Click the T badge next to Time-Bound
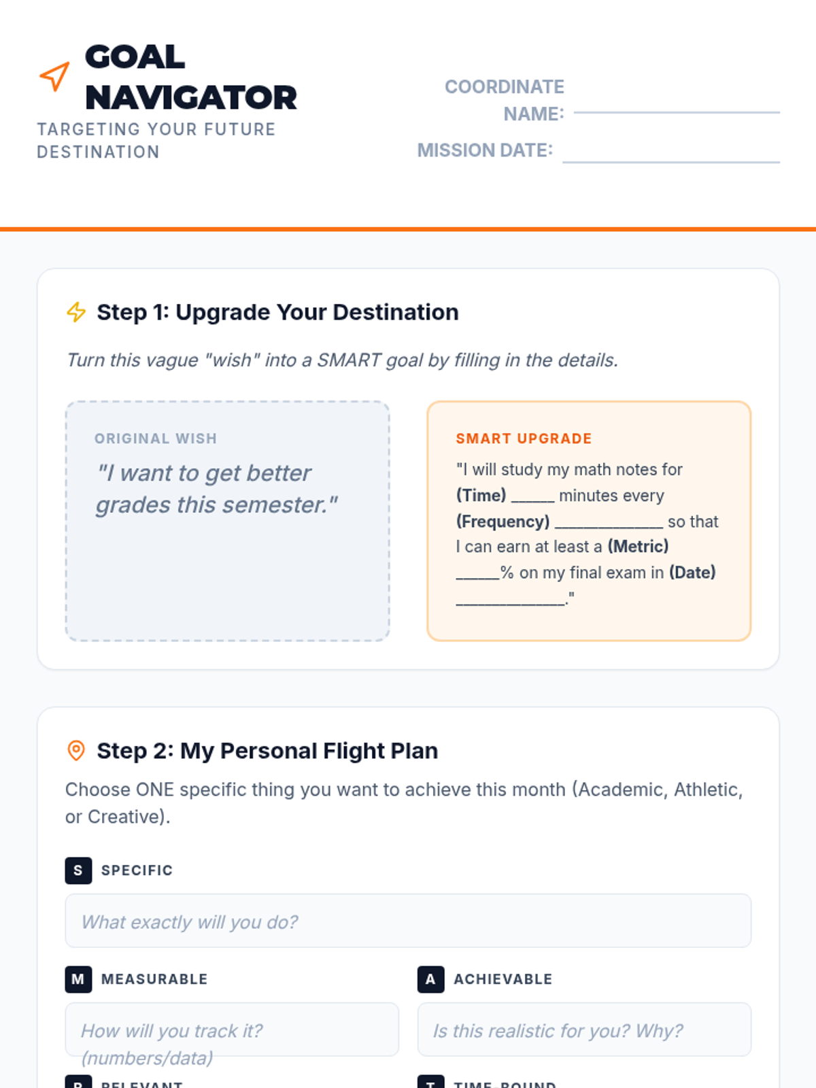This screenshot has height=1088, width=816. click(x=430, y=1082)
